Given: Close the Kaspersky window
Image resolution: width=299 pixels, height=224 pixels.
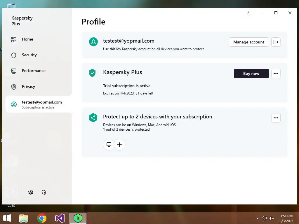Looking at the screenshot, I should coord(290,13).
